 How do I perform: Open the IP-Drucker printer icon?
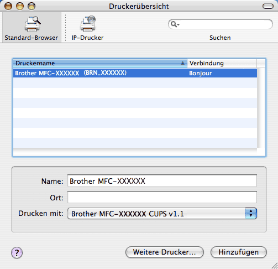coord(88,24)
